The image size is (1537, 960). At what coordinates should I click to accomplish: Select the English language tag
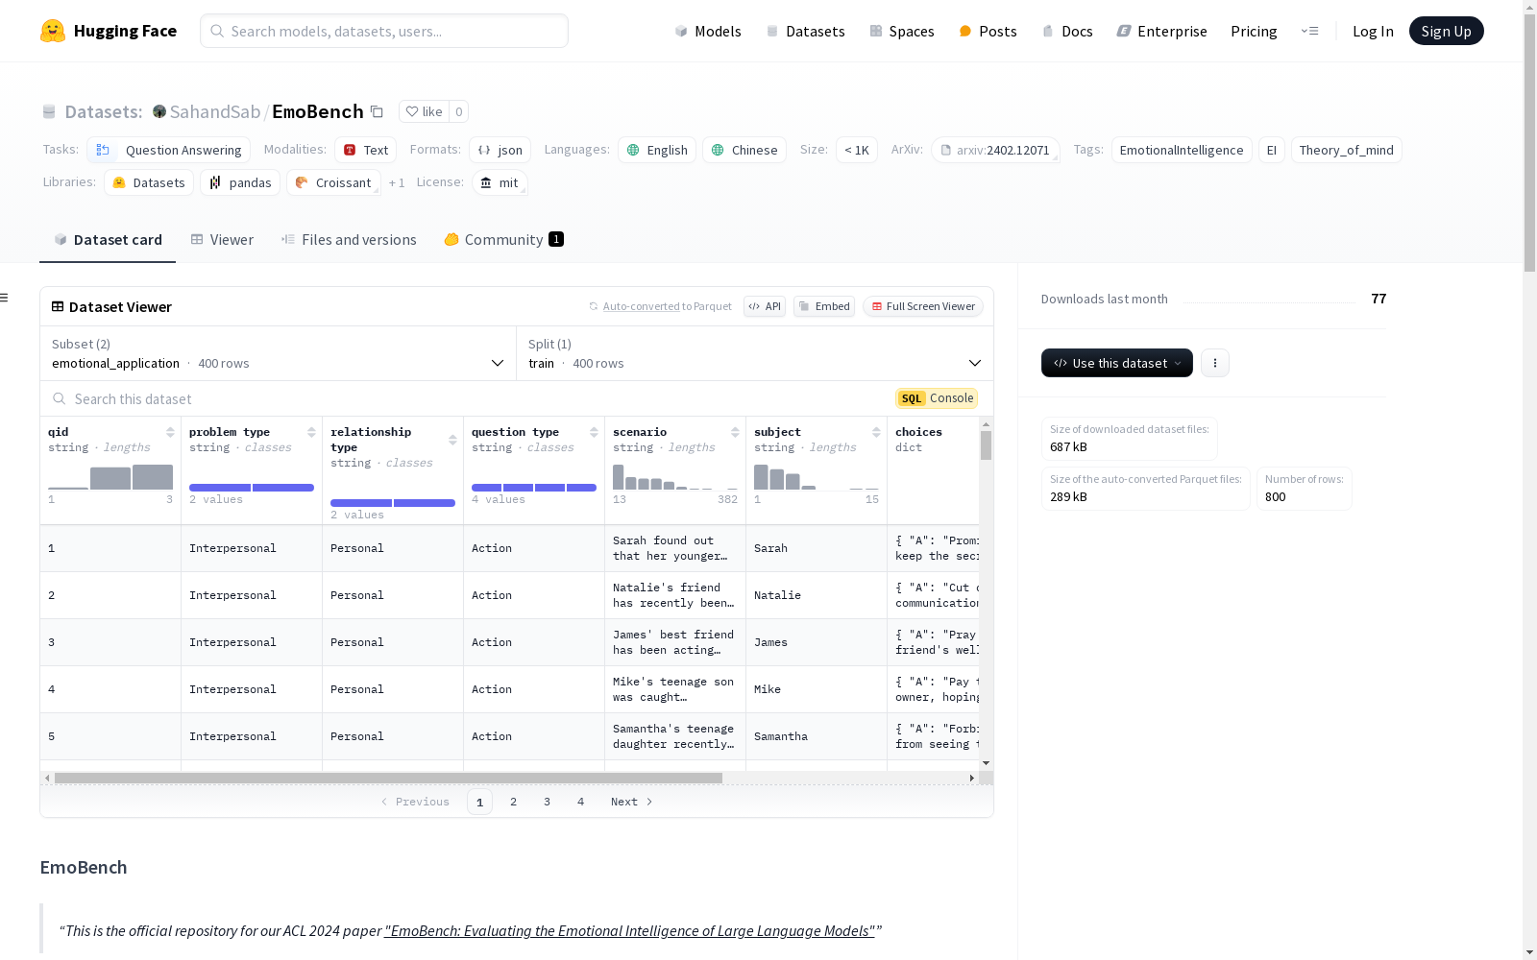click(657, 150)
